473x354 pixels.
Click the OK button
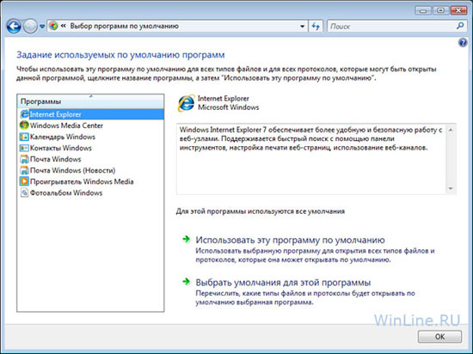[x=439, y=337]
